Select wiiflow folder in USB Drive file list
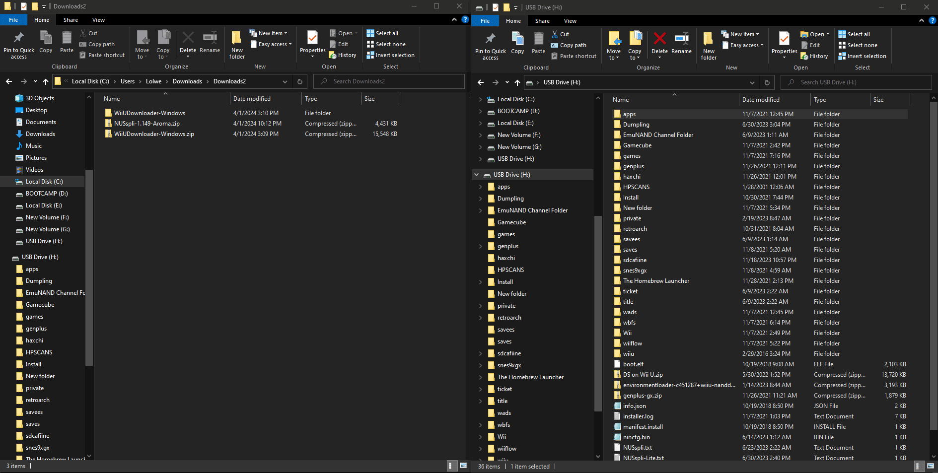 632,343
